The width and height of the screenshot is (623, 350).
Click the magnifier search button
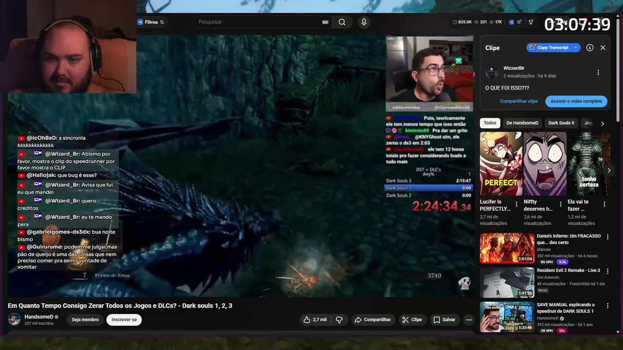[342, 22]
